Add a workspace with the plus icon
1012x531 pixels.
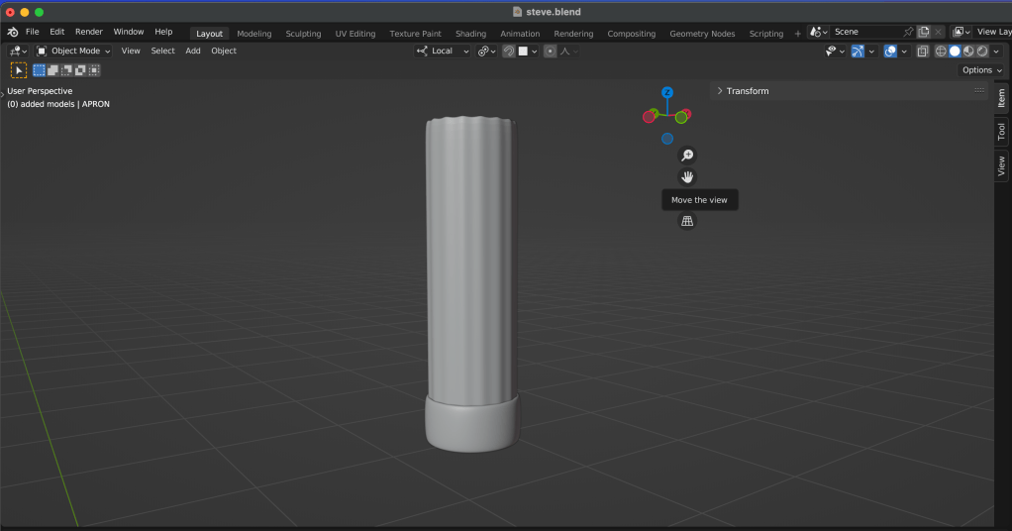pyautogui.click(x=798, y=34)
